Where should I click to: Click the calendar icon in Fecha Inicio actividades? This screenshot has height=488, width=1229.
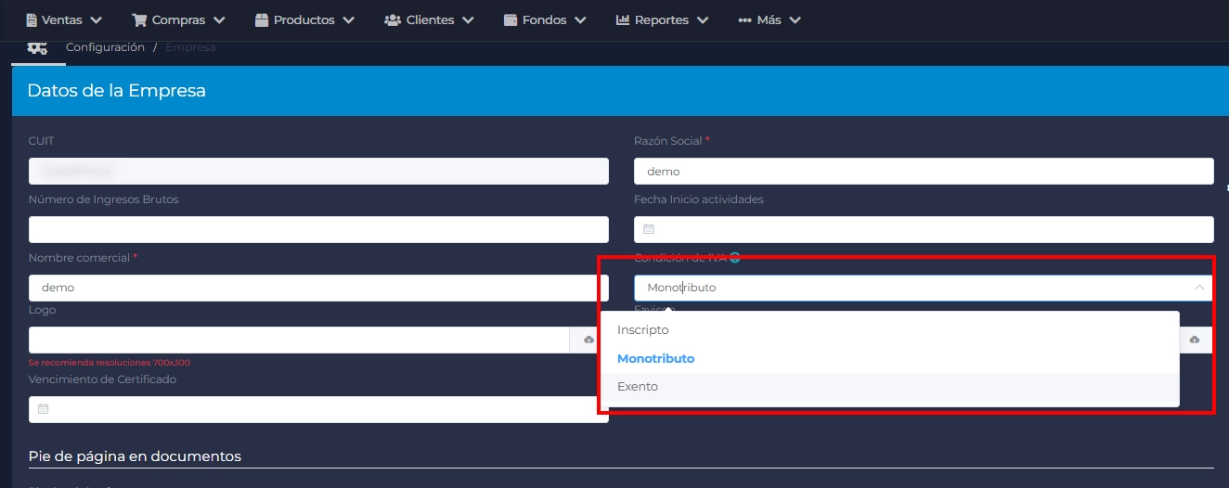click(x=649, y=229)
